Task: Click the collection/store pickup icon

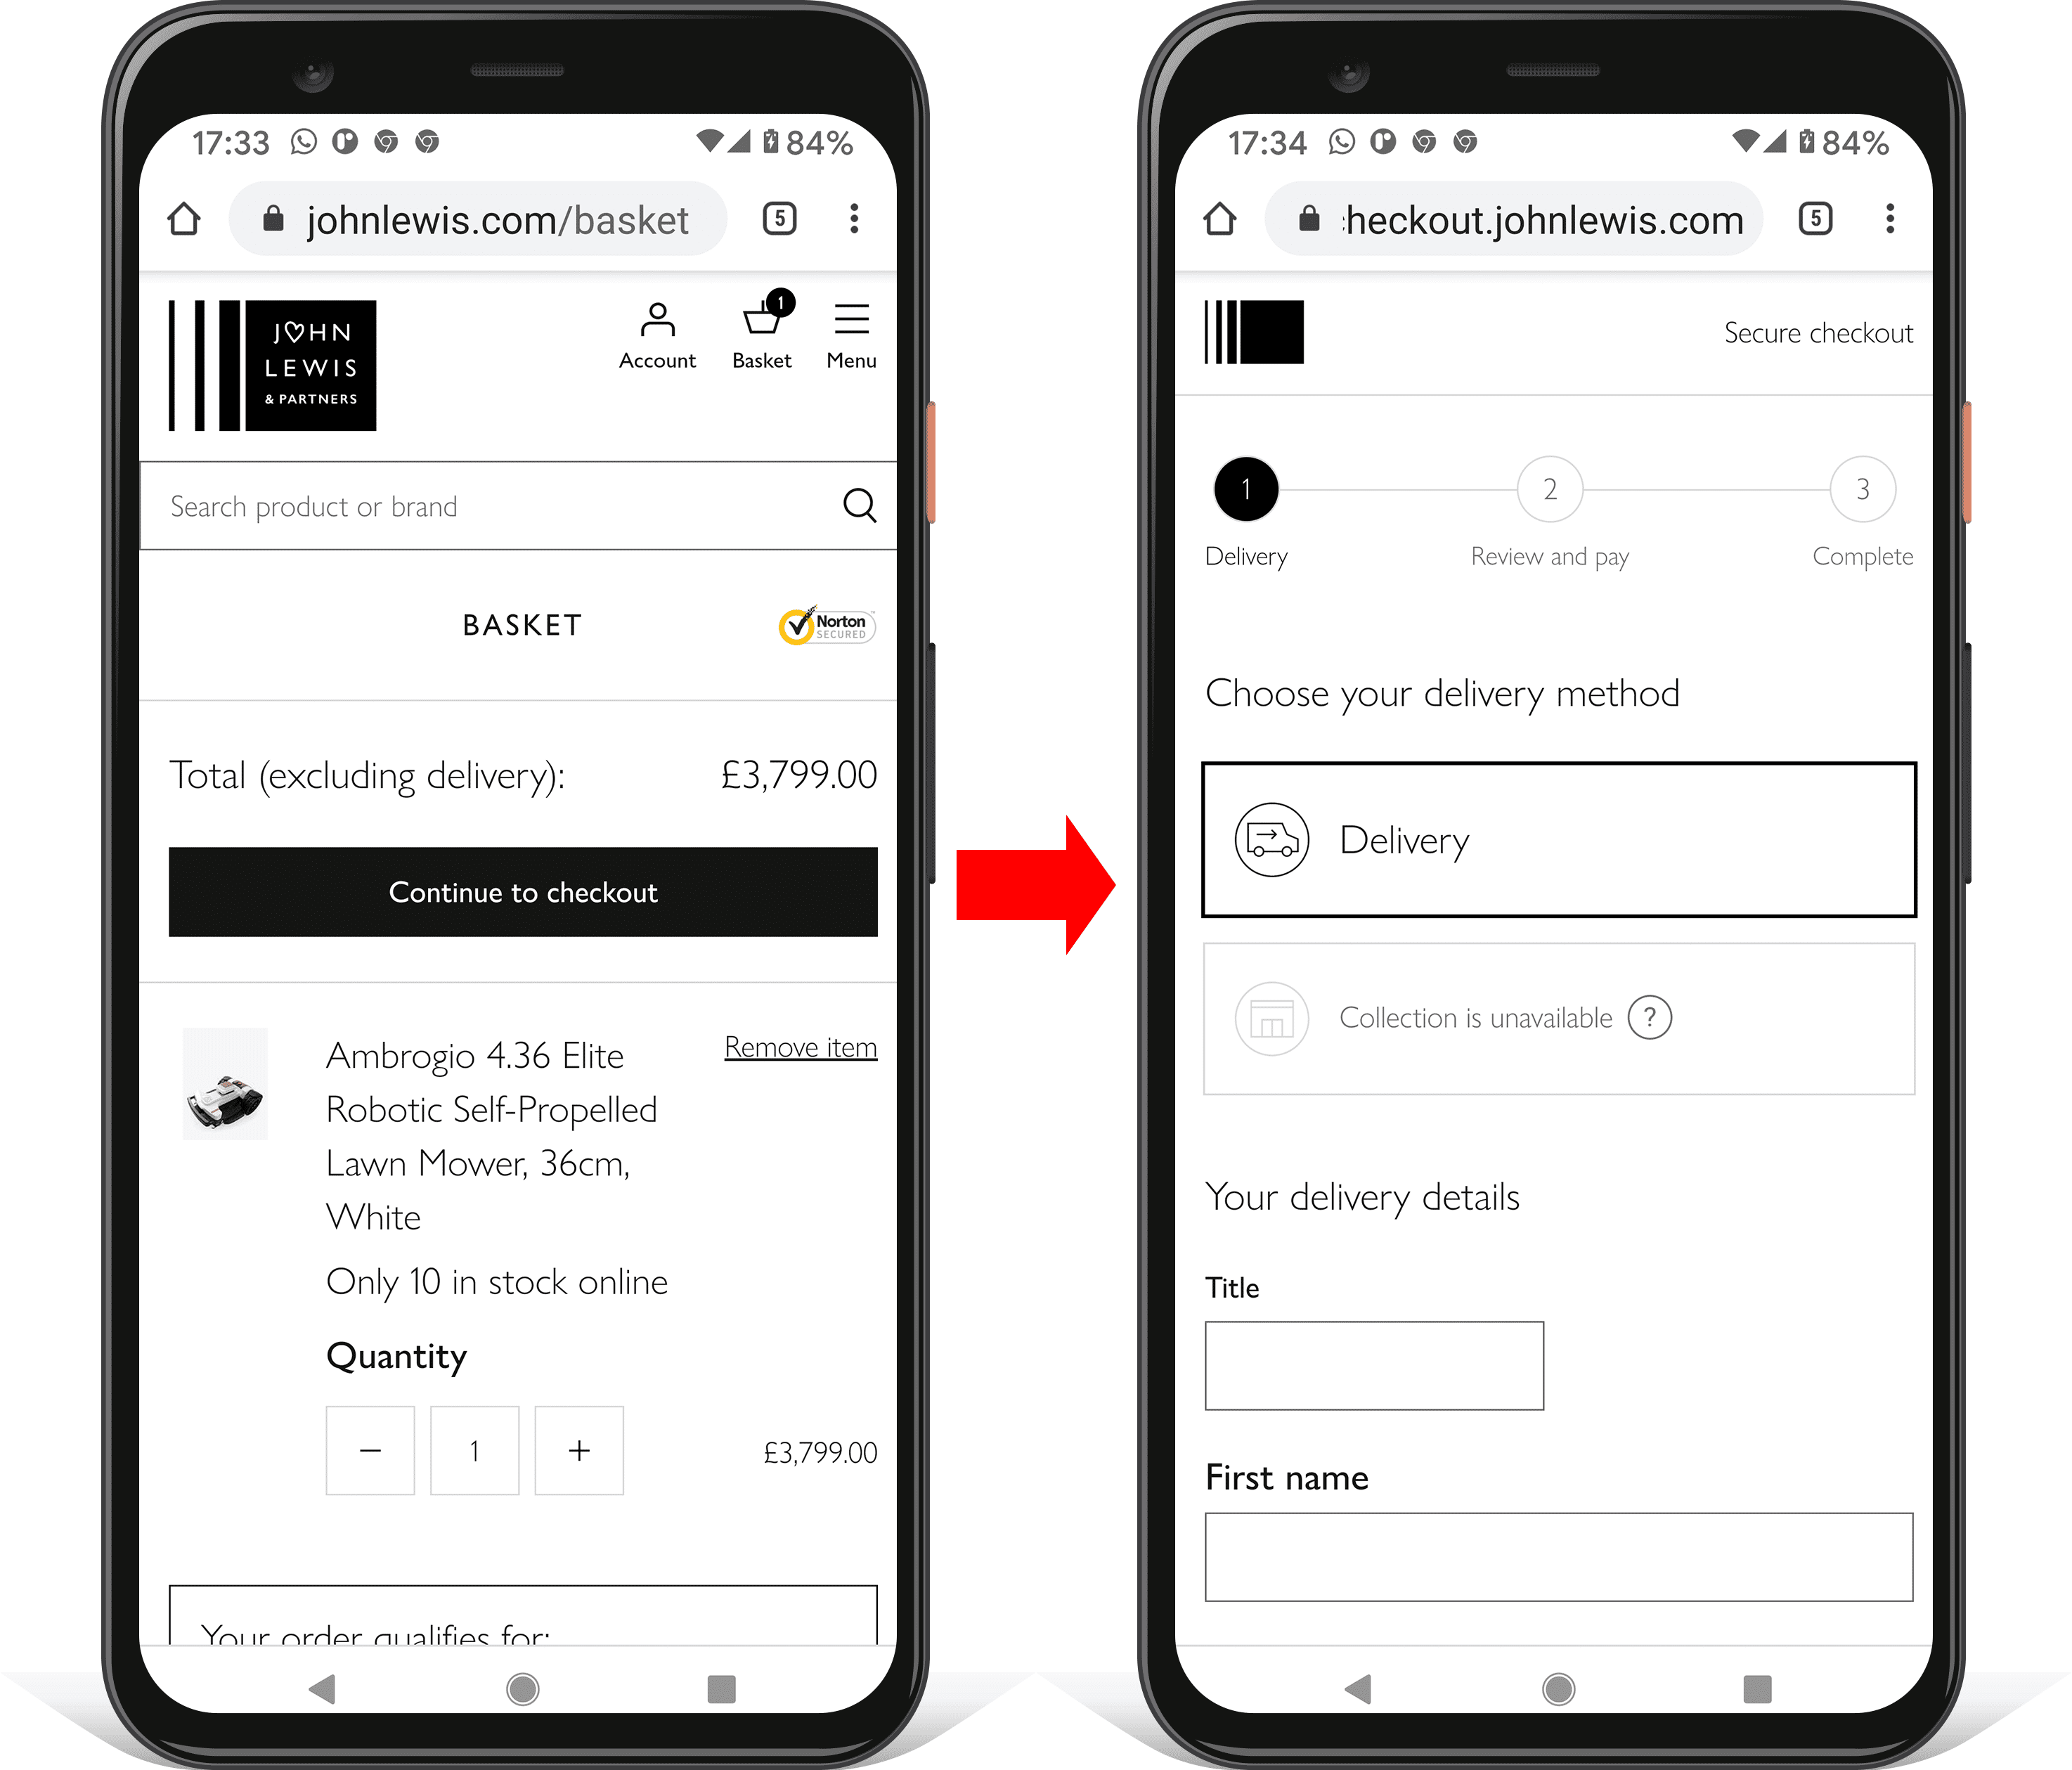Action: (x=1269, y=1016)
